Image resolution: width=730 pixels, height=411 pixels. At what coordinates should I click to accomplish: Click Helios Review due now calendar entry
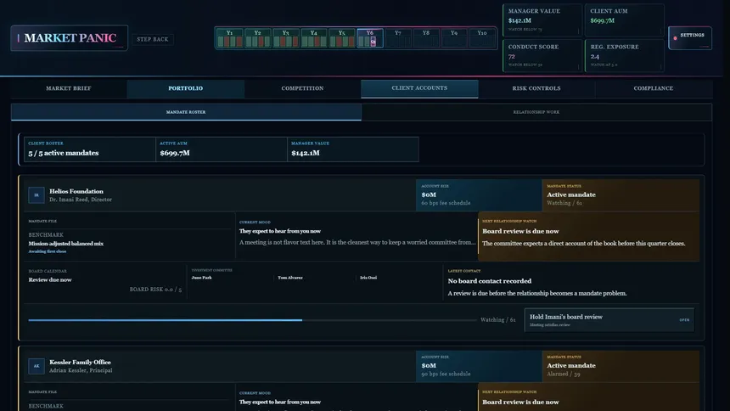50,280
